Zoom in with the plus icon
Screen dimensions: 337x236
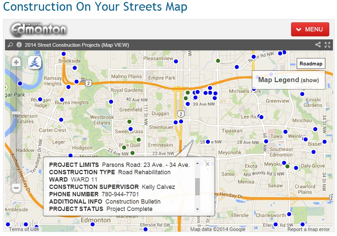[x=16, y=62]
